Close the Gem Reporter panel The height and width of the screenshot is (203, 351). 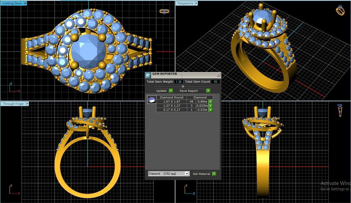pos(218,75)
